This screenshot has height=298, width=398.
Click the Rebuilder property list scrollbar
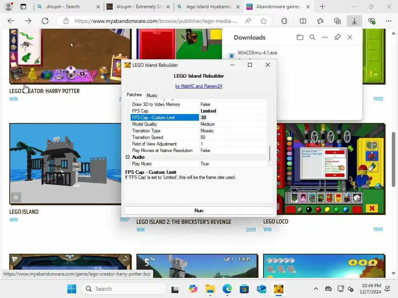click(x=270, y=153)
